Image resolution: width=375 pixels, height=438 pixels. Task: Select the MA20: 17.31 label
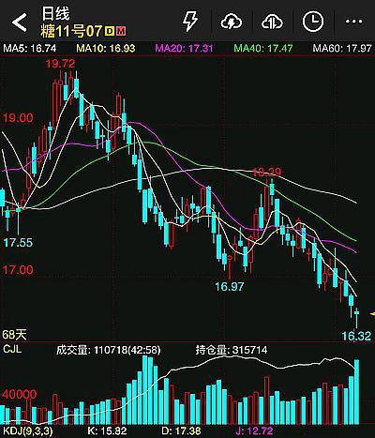pyautogui.click(x=184, y=48)
